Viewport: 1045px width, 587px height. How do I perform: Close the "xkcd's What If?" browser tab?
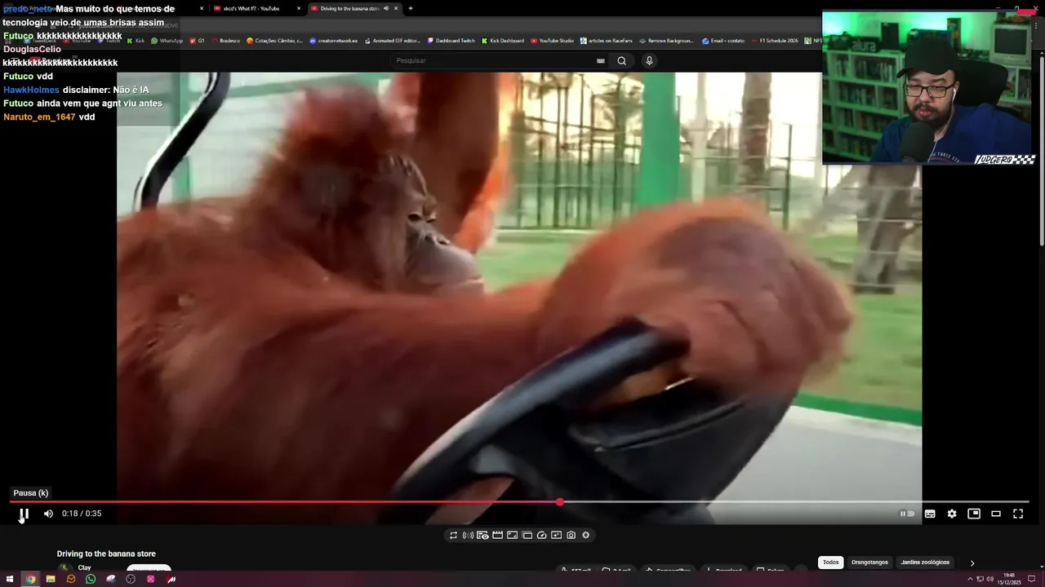299,8
